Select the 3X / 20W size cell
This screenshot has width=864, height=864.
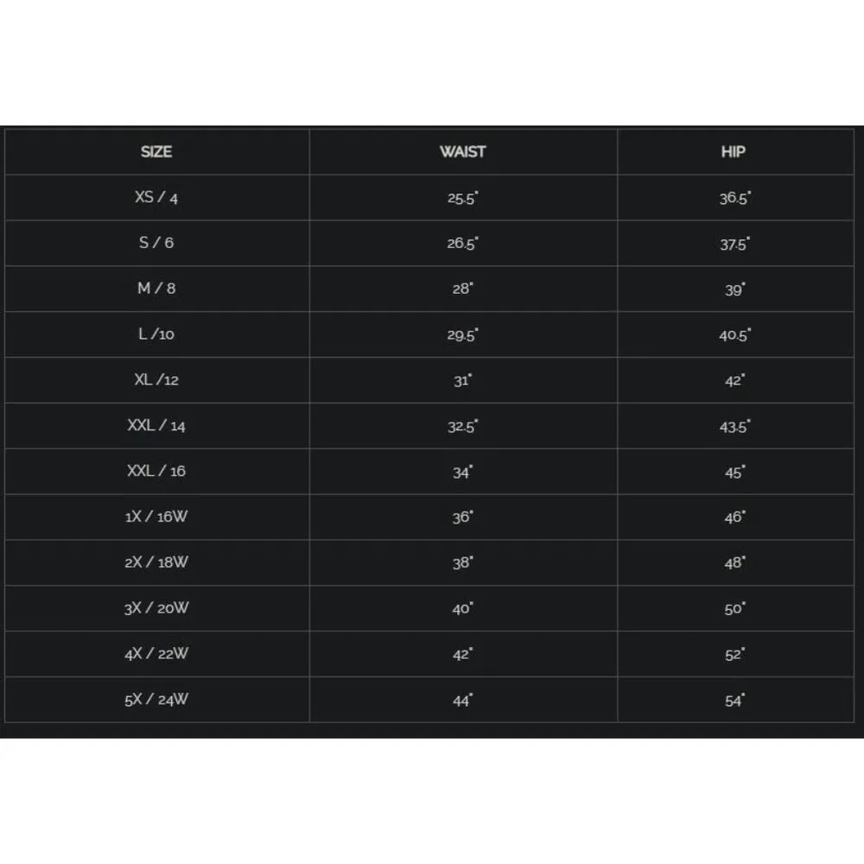[156, 608]
